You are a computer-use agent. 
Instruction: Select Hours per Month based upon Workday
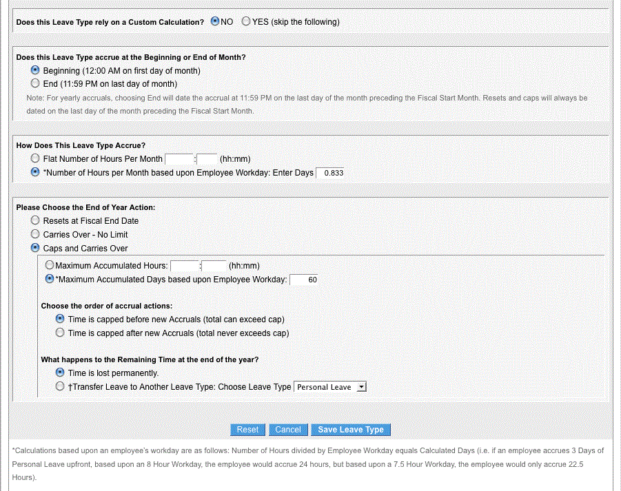(x=35, y=172)
